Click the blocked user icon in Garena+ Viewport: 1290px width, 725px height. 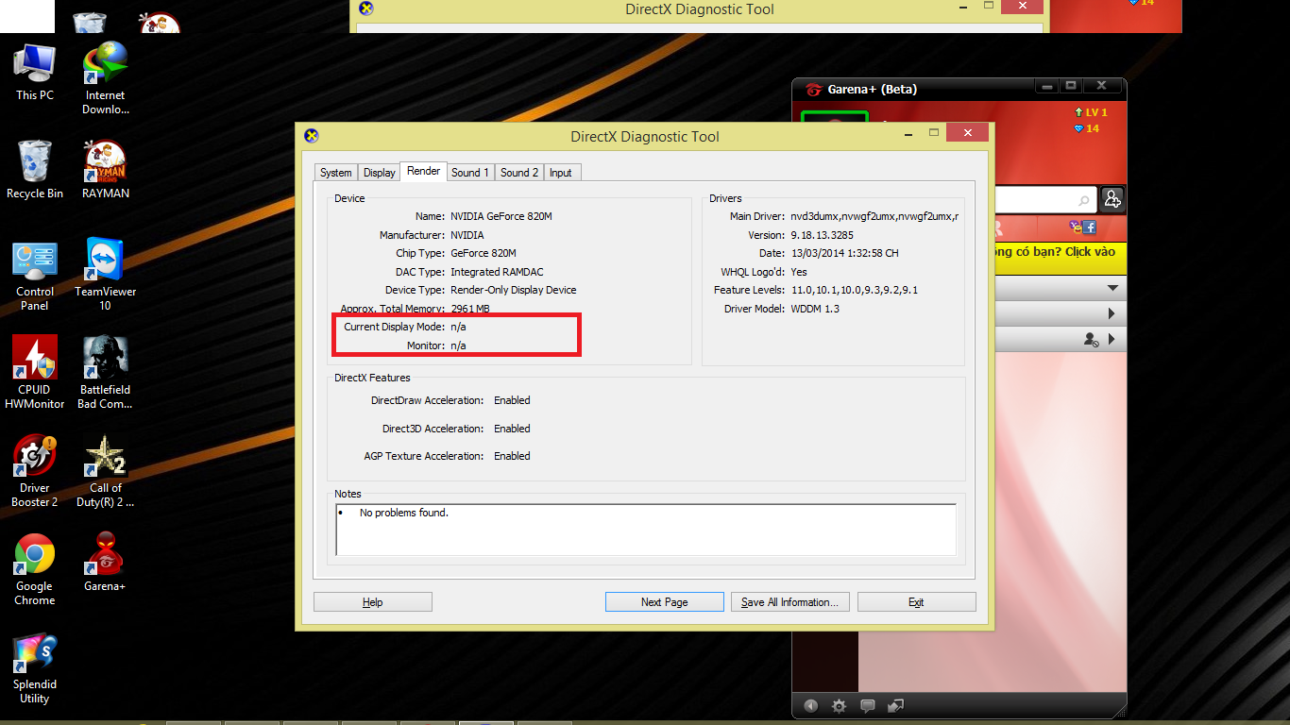pos(1092,339)
